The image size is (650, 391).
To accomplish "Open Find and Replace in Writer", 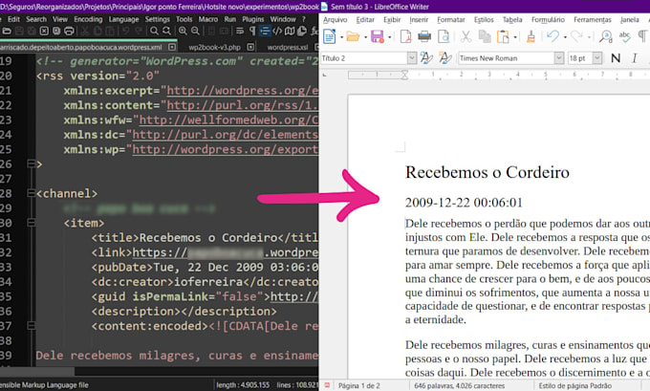I will click(606, 36).
